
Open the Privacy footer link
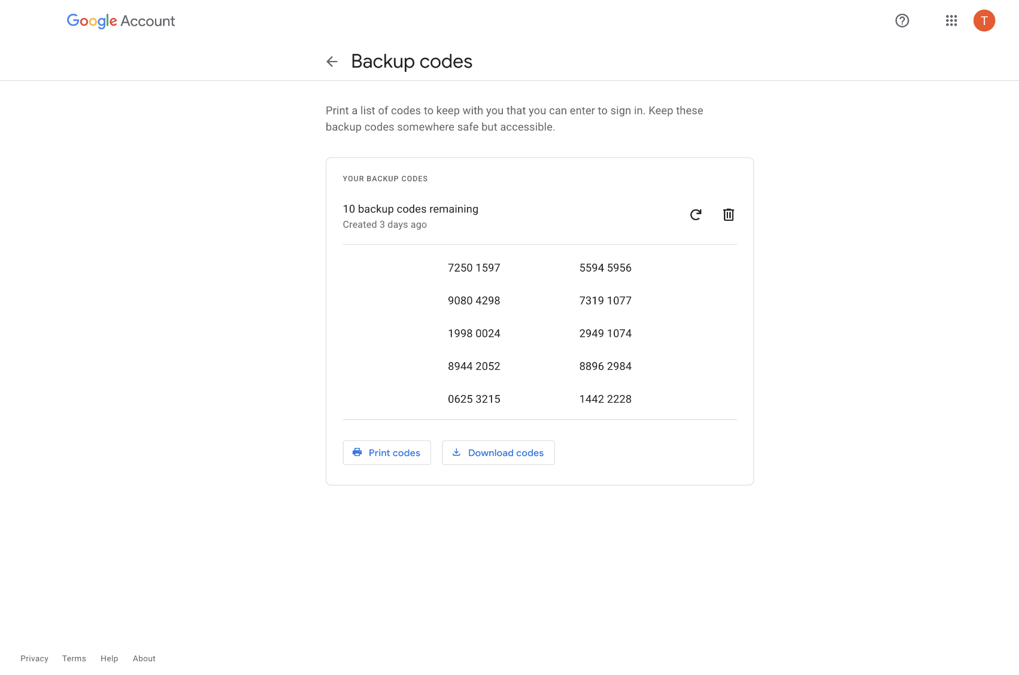34,658
